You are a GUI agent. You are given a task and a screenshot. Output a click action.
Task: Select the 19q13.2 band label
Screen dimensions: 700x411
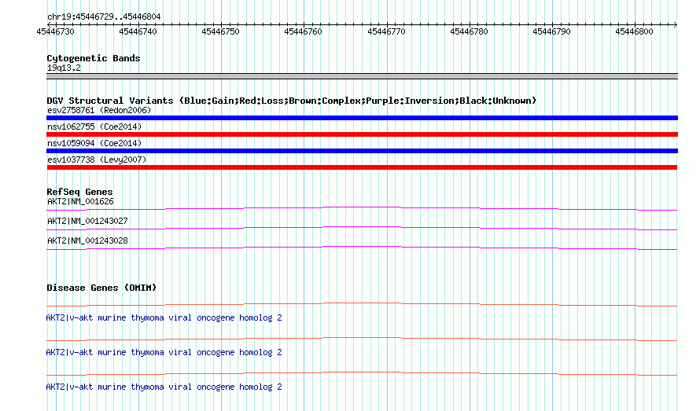tap(64, 68)
